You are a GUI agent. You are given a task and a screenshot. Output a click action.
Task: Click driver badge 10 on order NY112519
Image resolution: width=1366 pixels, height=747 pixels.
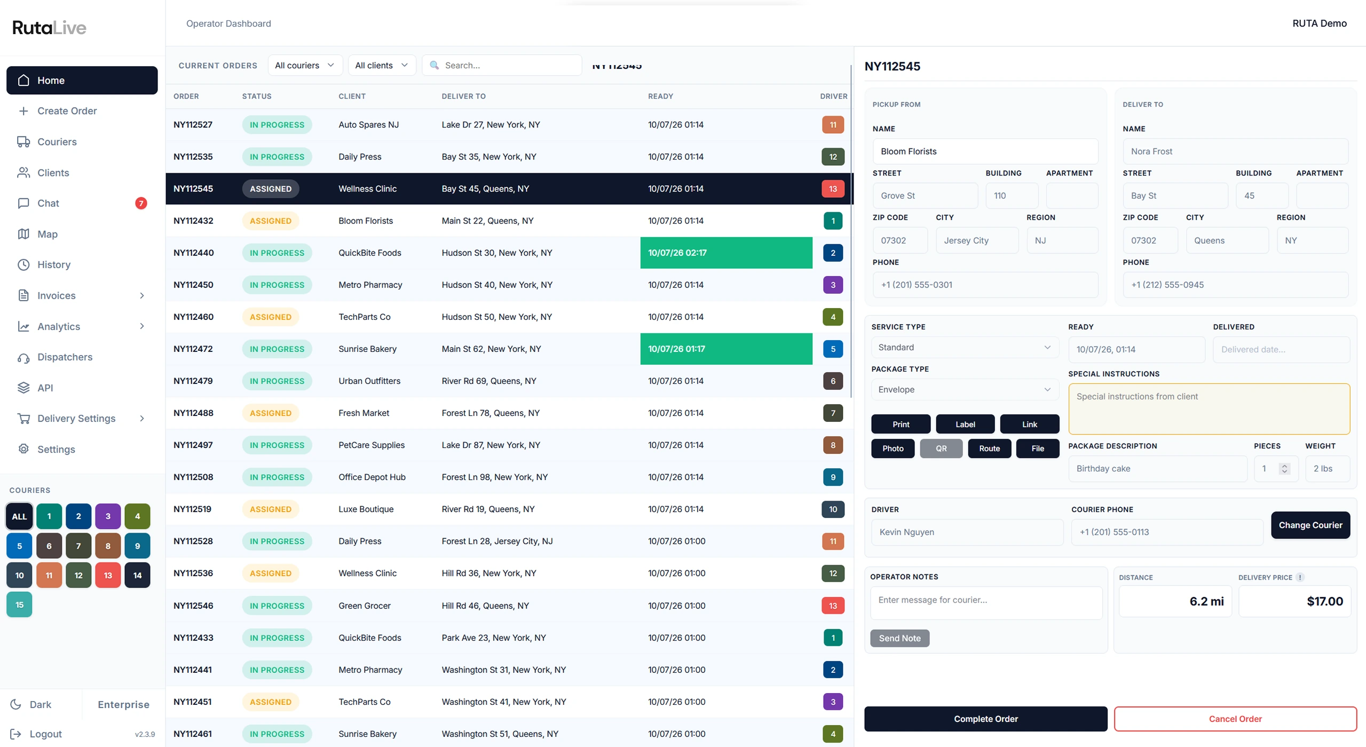(x=833, y=509)
